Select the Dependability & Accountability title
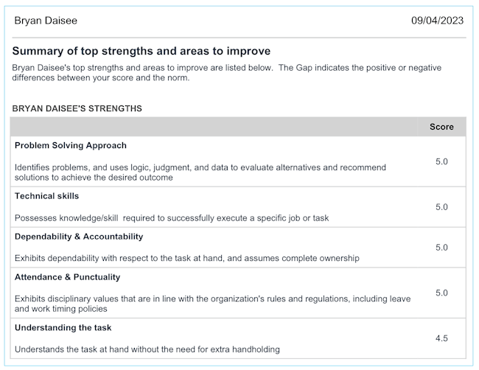 (79, 237)
